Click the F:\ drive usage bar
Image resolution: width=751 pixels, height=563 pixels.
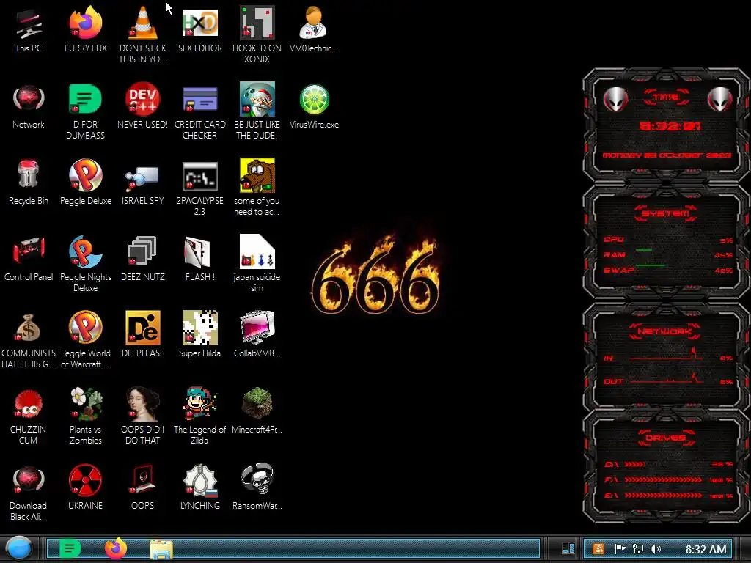(663, 479)
